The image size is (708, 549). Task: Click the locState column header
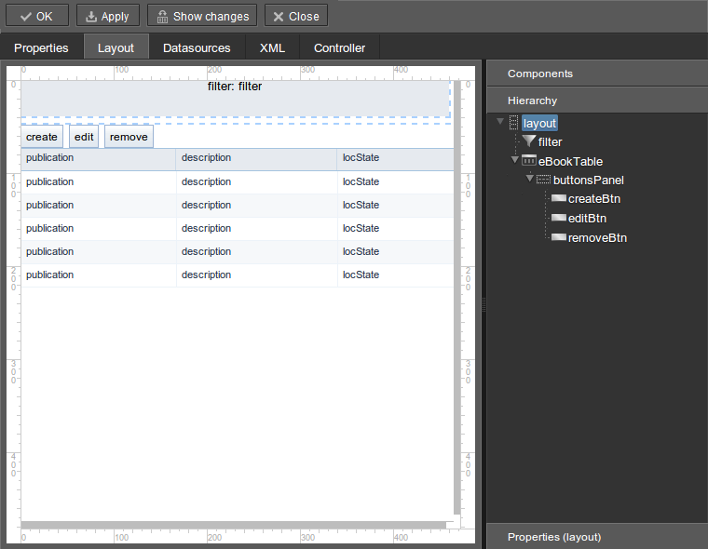tap(396, 159)
